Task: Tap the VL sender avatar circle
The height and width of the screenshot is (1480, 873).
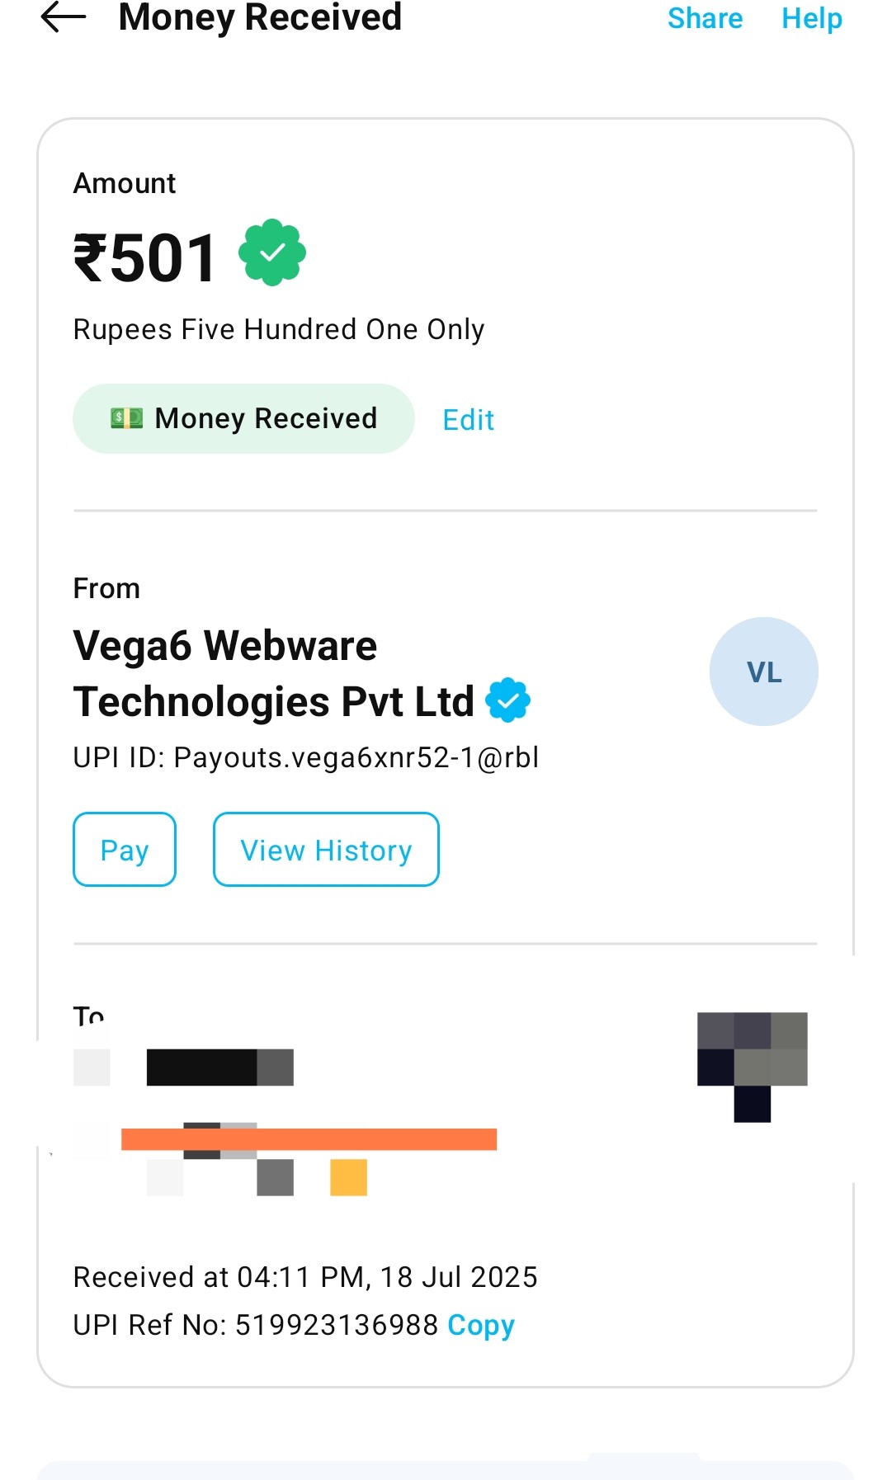Action: click(x=763, y=672)
